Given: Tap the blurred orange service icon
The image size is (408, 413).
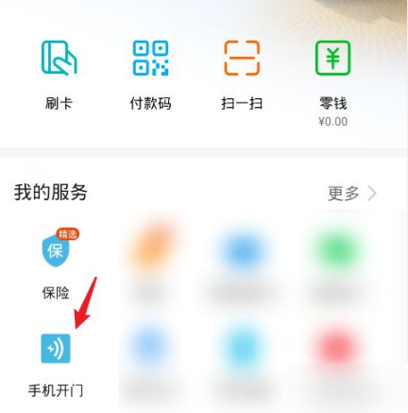Looking at the screenshot, I should click(151, 248).
